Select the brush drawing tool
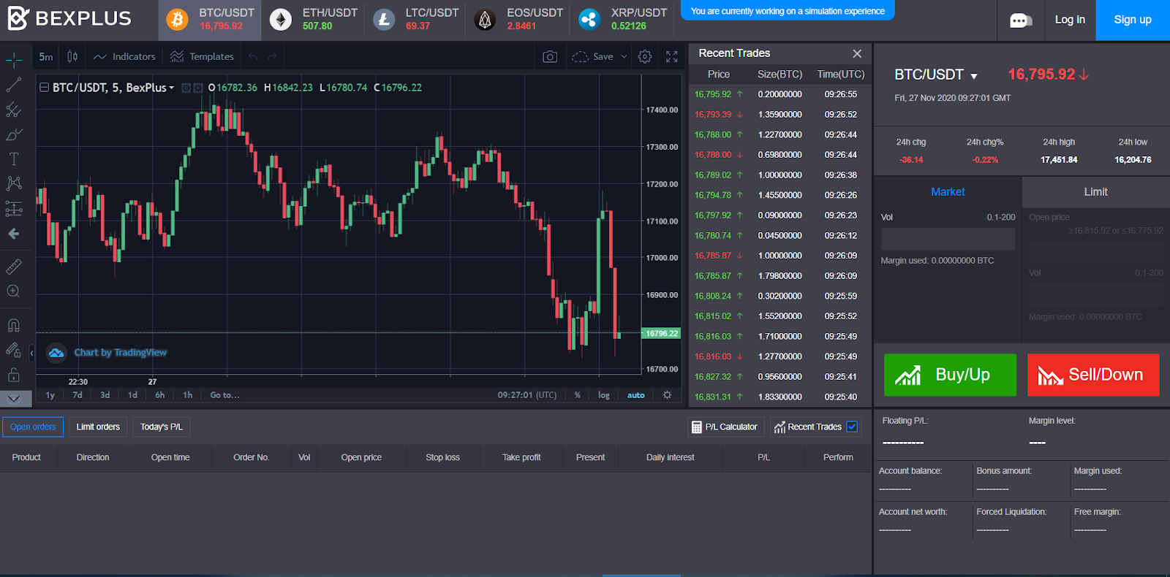Viewport: 1170px width, 577px height. point(14,134)
